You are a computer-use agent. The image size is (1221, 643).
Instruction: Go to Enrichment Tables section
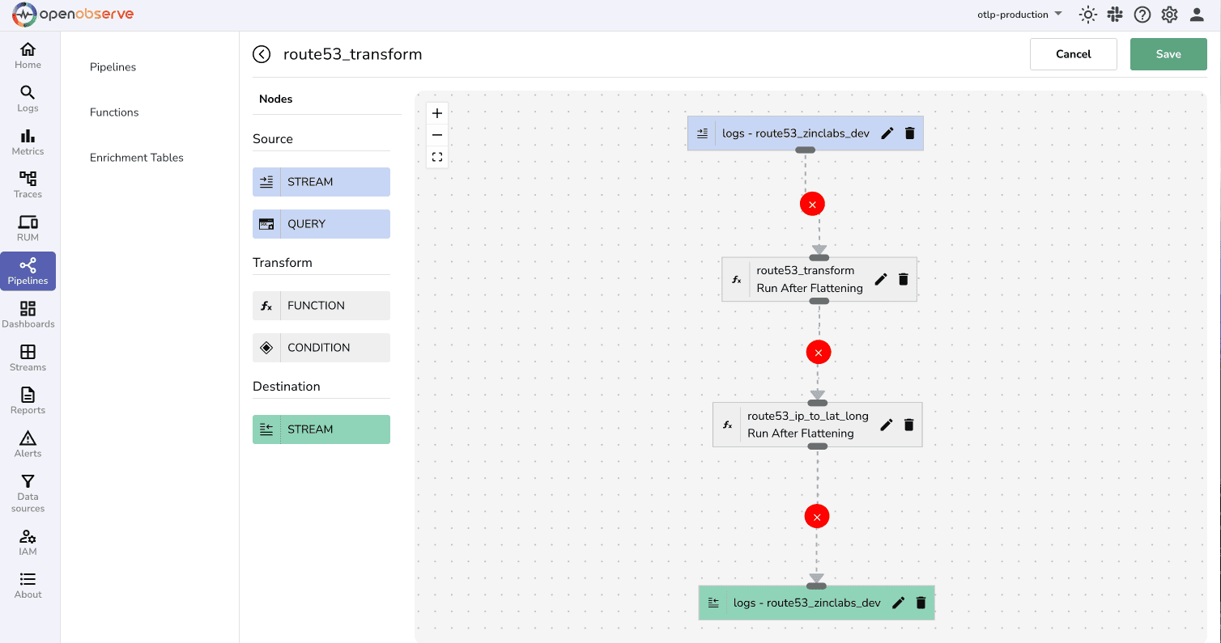pos(137,158)
